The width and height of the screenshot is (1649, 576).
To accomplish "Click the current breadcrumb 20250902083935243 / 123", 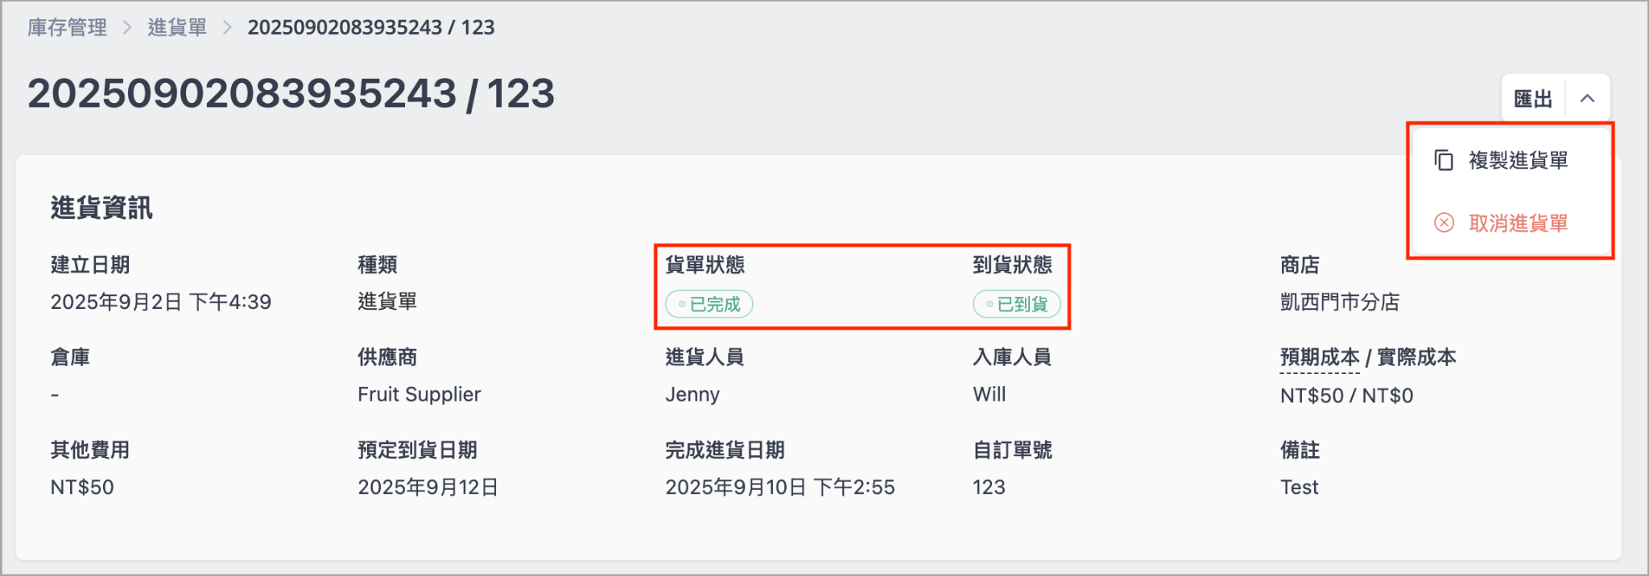I will click(x=370, y=27).
